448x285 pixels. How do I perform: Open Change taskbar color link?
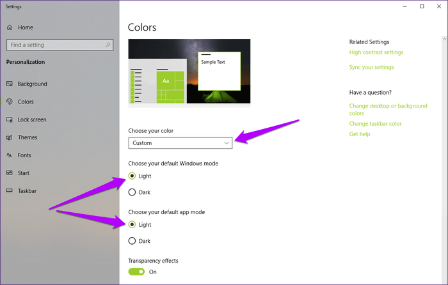tap(375, 123)
